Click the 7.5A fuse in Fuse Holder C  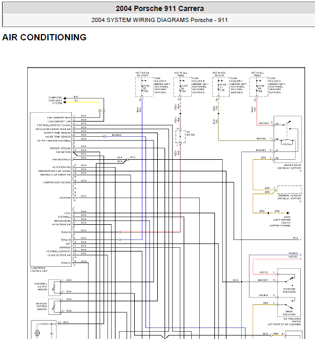click(x=221, y=87)
